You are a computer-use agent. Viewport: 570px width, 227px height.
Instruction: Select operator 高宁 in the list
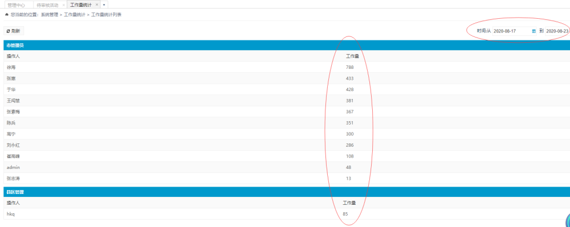click(11, 134)
